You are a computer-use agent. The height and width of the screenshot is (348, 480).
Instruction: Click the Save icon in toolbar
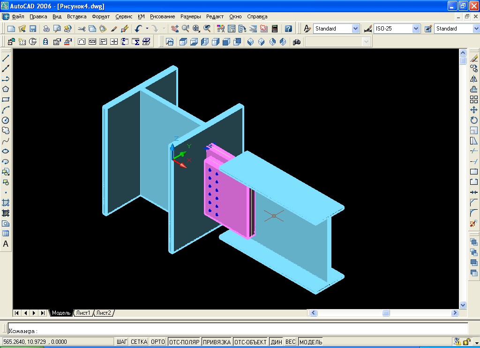click(x=33, y=29)
